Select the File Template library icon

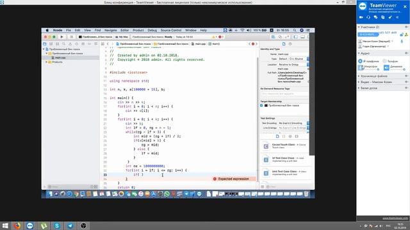point(277,136)
